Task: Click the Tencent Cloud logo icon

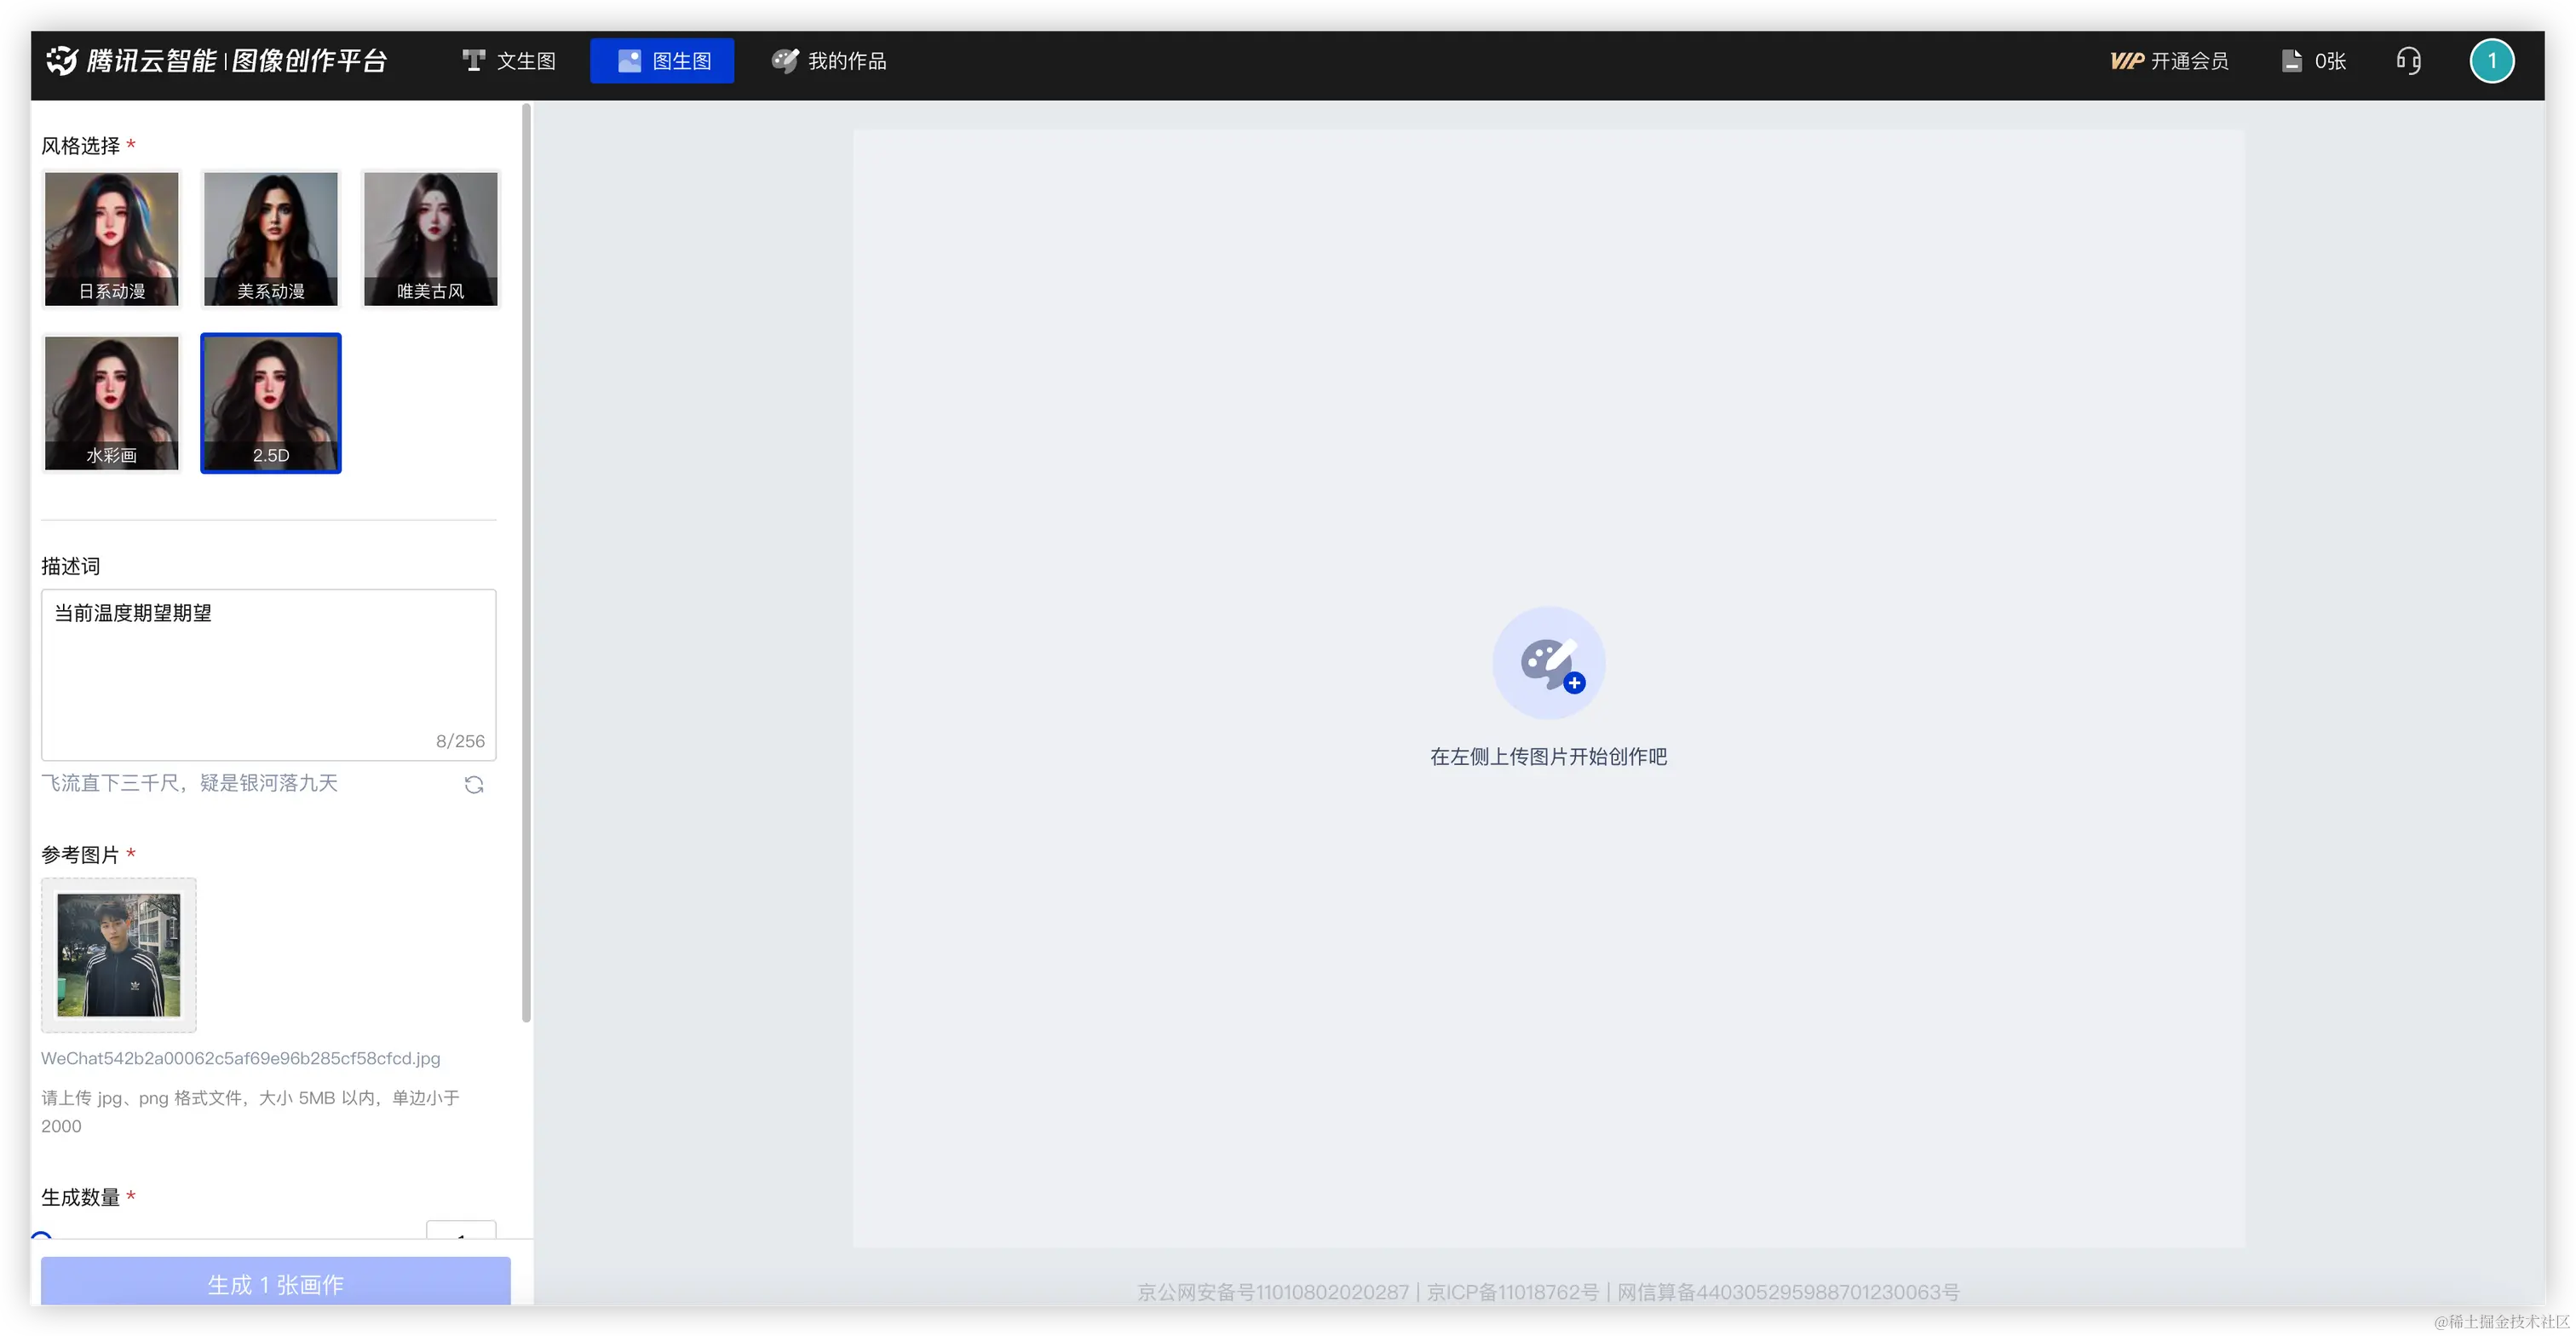Action: coord(61,60)
